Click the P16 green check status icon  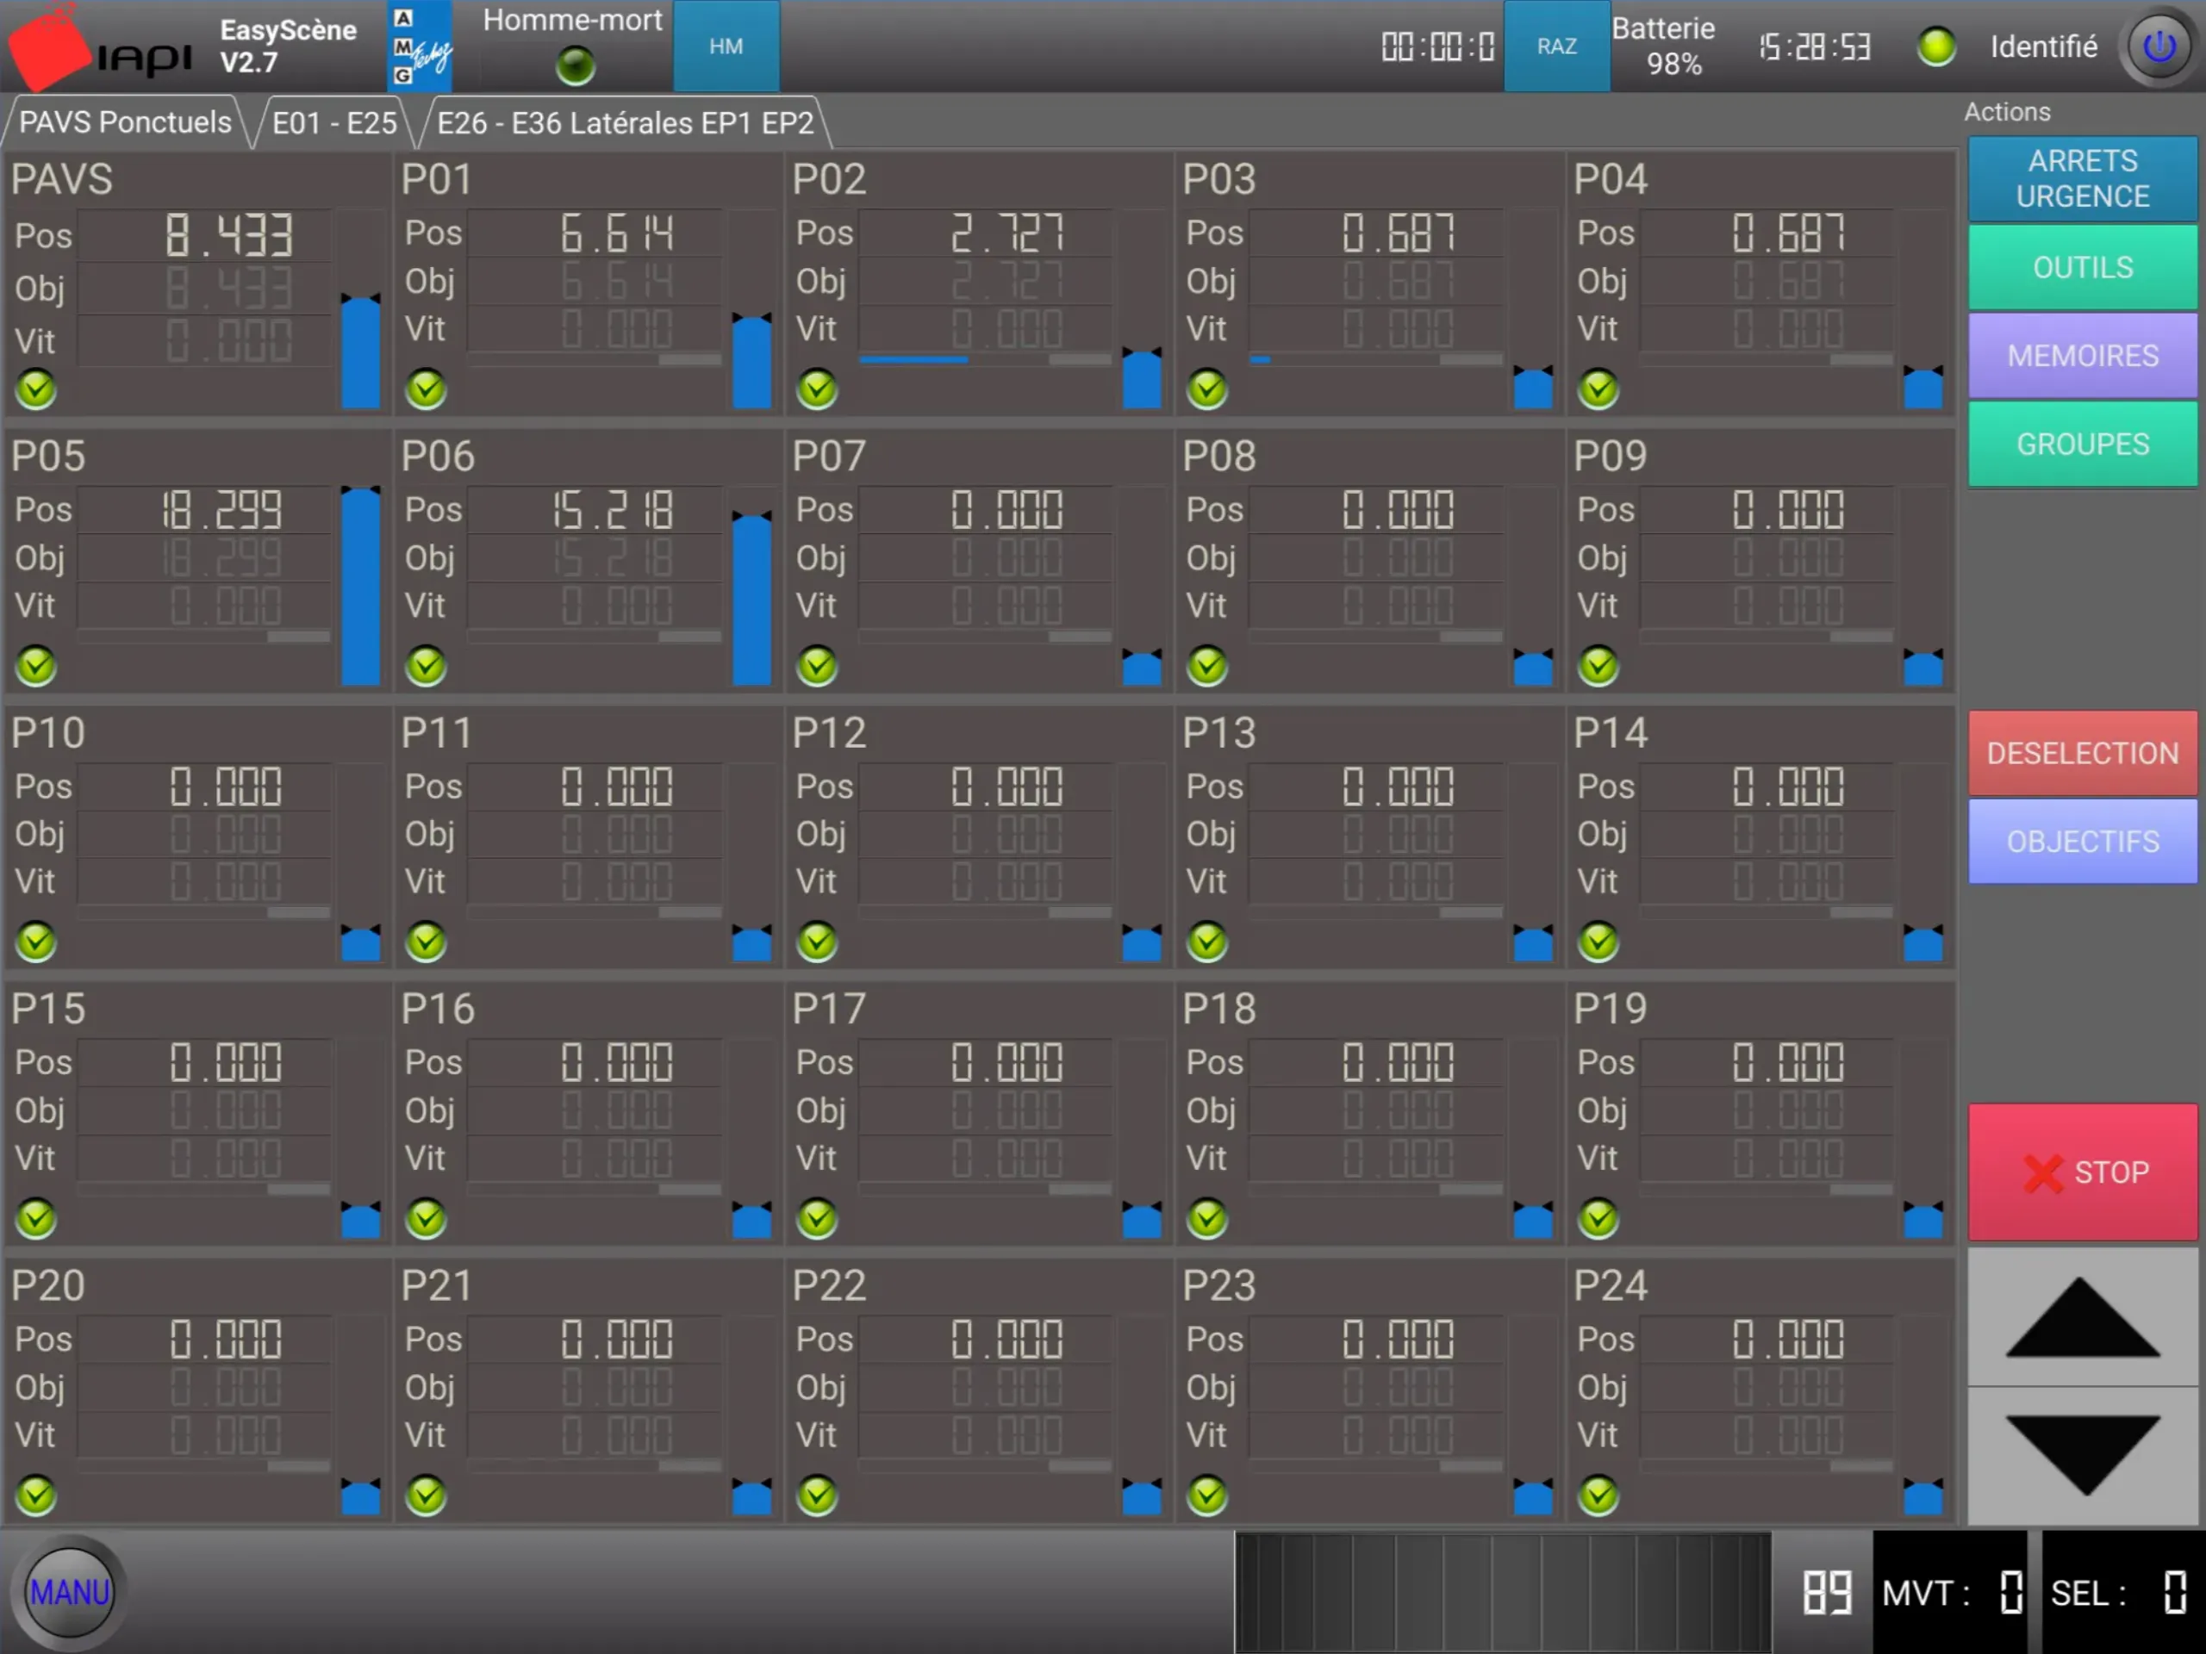coord(426,1217)
